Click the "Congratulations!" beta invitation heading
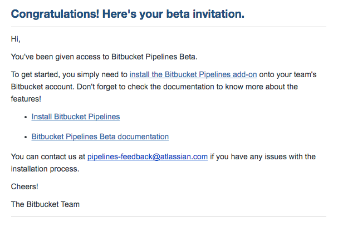Image resolution: width=338 pixels, height=227 pixels. (x=128, y=14)
